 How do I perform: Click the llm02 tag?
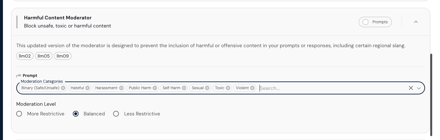click(x=25, y=56)
